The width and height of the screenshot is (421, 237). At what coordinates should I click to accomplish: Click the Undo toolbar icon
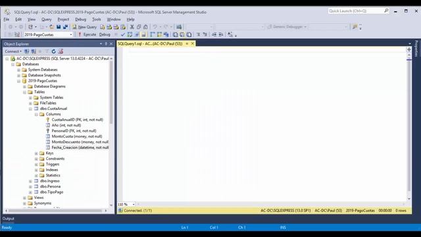[x=155, y=27]
